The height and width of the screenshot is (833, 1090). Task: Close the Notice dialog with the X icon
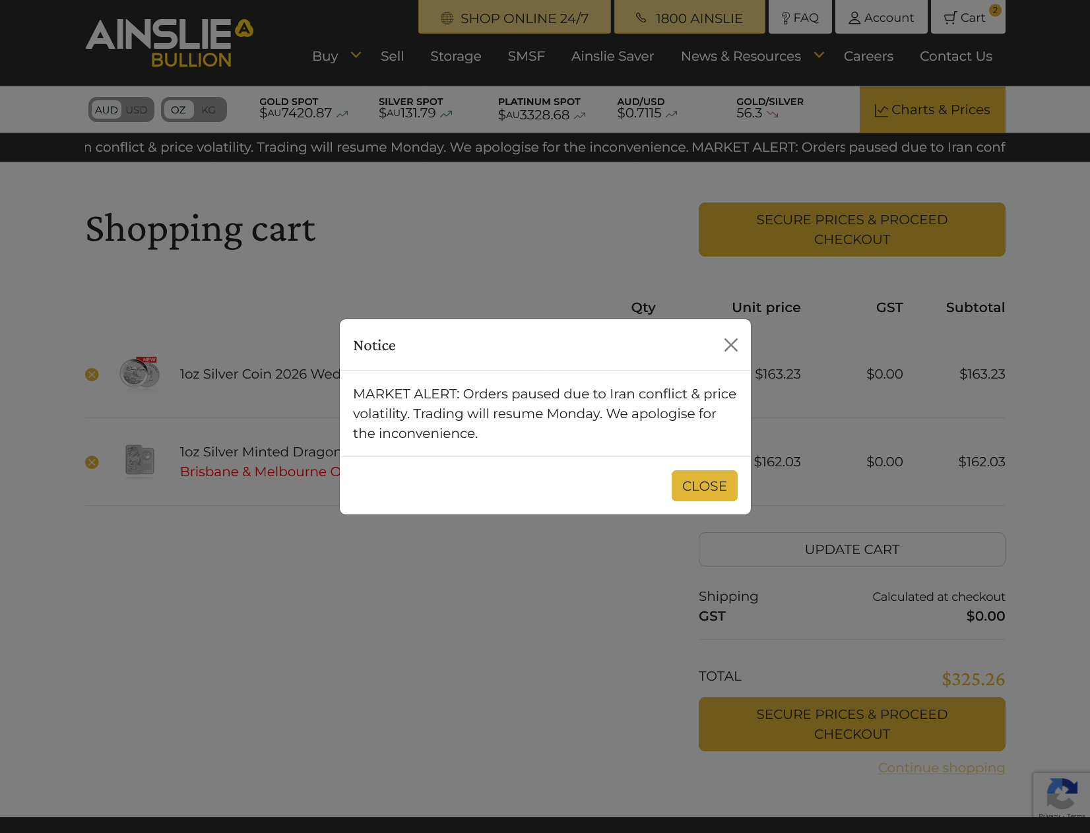tap(730, 345)
